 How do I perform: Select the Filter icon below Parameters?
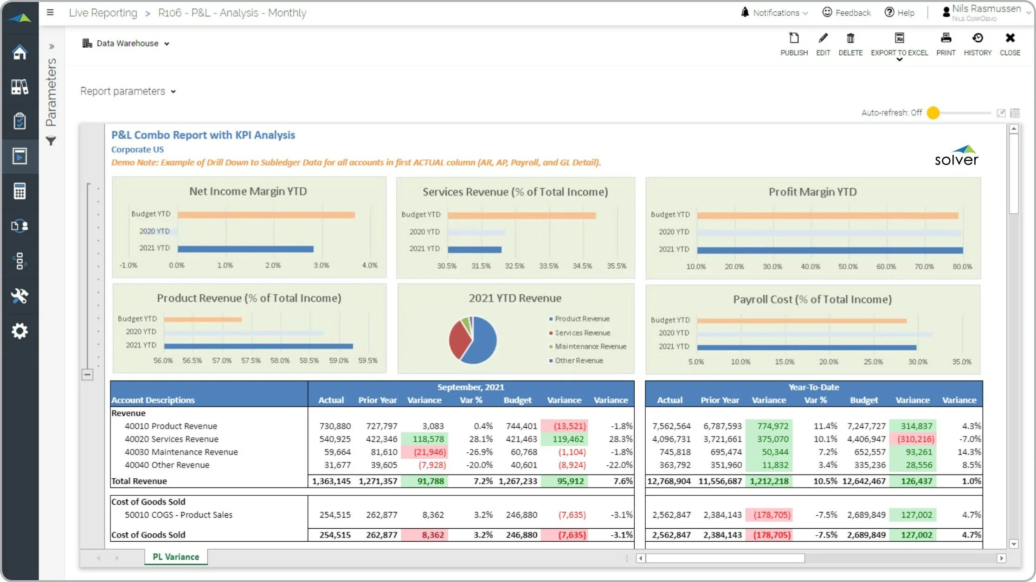[51, 141]
